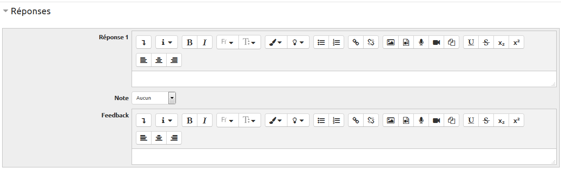Insert link in Réponse 1 editor
The height and width of the screenshot is (170, 561).
pos(356,42)
